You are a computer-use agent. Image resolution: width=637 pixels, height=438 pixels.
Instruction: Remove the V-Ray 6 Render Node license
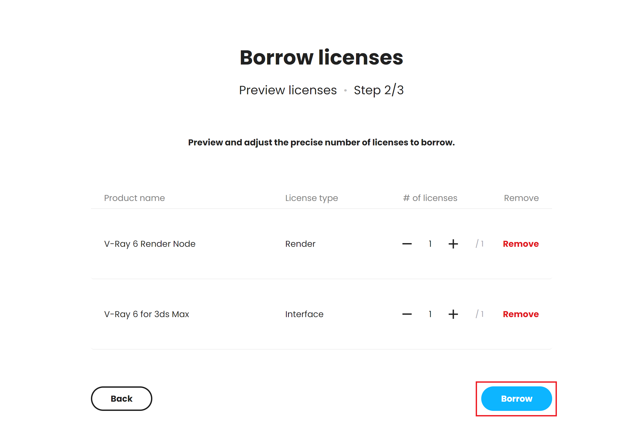pyautogui.click(x=521, y=244)
